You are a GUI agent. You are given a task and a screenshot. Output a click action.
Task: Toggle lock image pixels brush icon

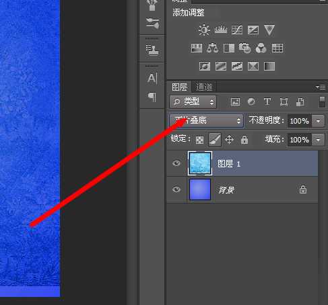(x=215, y=140)
